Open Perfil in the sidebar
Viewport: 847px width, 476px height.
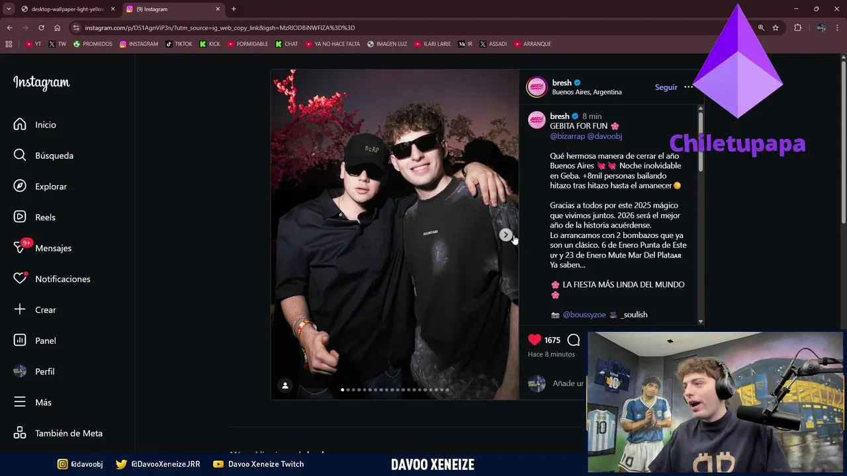(34, 372)
